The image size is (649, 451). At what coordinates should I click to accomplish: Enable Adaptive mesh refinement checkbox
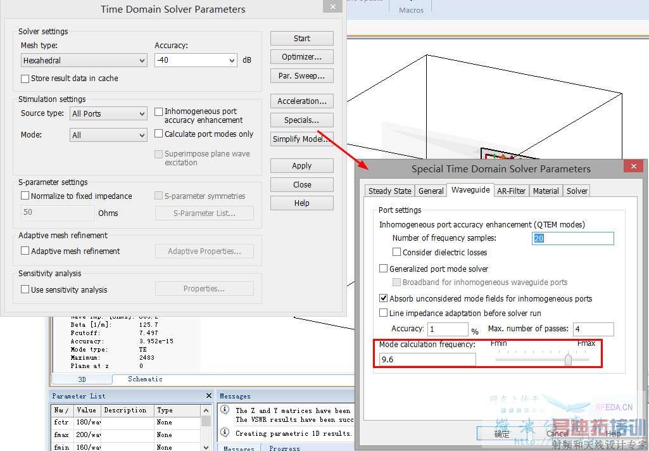tap(25, 251)
